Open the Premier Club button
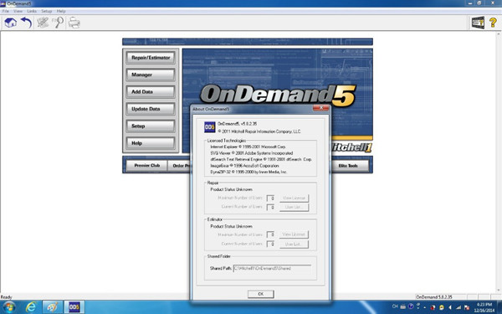This screenshot has width=502, height=314. click(146, 166)
